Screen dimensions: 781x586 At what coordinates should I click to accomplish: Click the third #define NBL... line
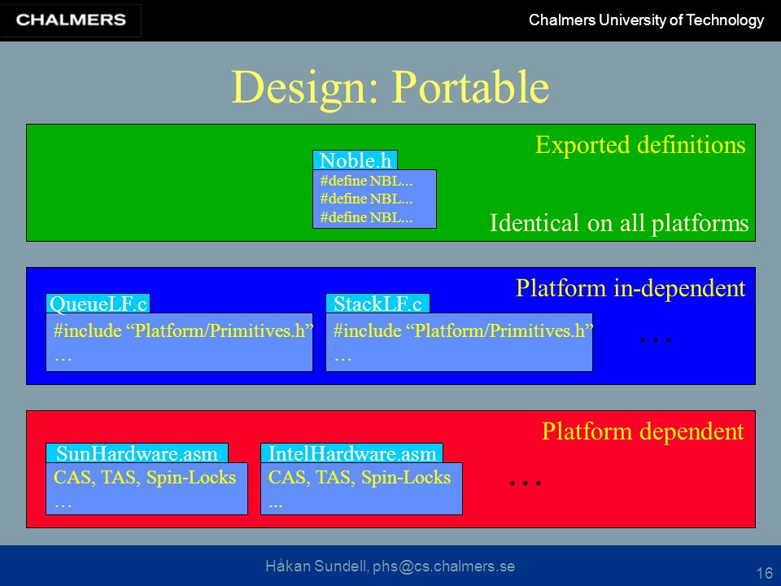[367, 217]
